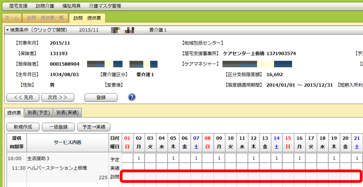Switch to the 別表(実績) tab

click(67, 112)
